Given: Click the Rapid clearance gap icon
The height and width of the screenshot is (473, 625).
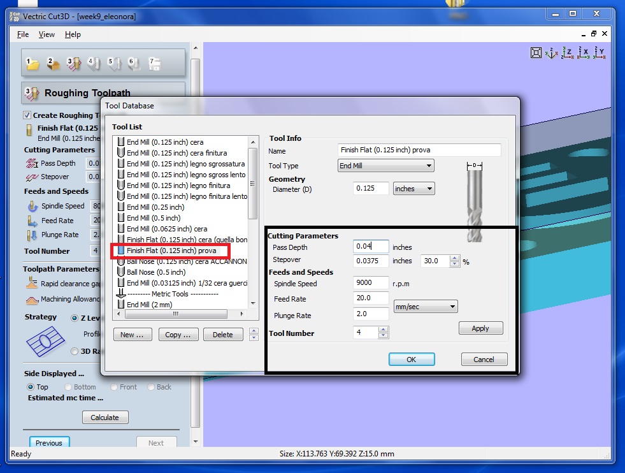Looking at the screenshot, I should click(32, 283).
